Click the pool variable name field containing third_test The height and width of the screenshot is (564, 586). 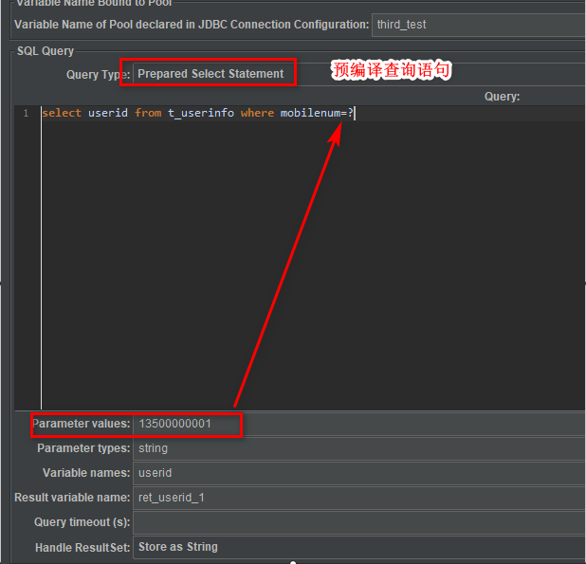tap(479, 25)
